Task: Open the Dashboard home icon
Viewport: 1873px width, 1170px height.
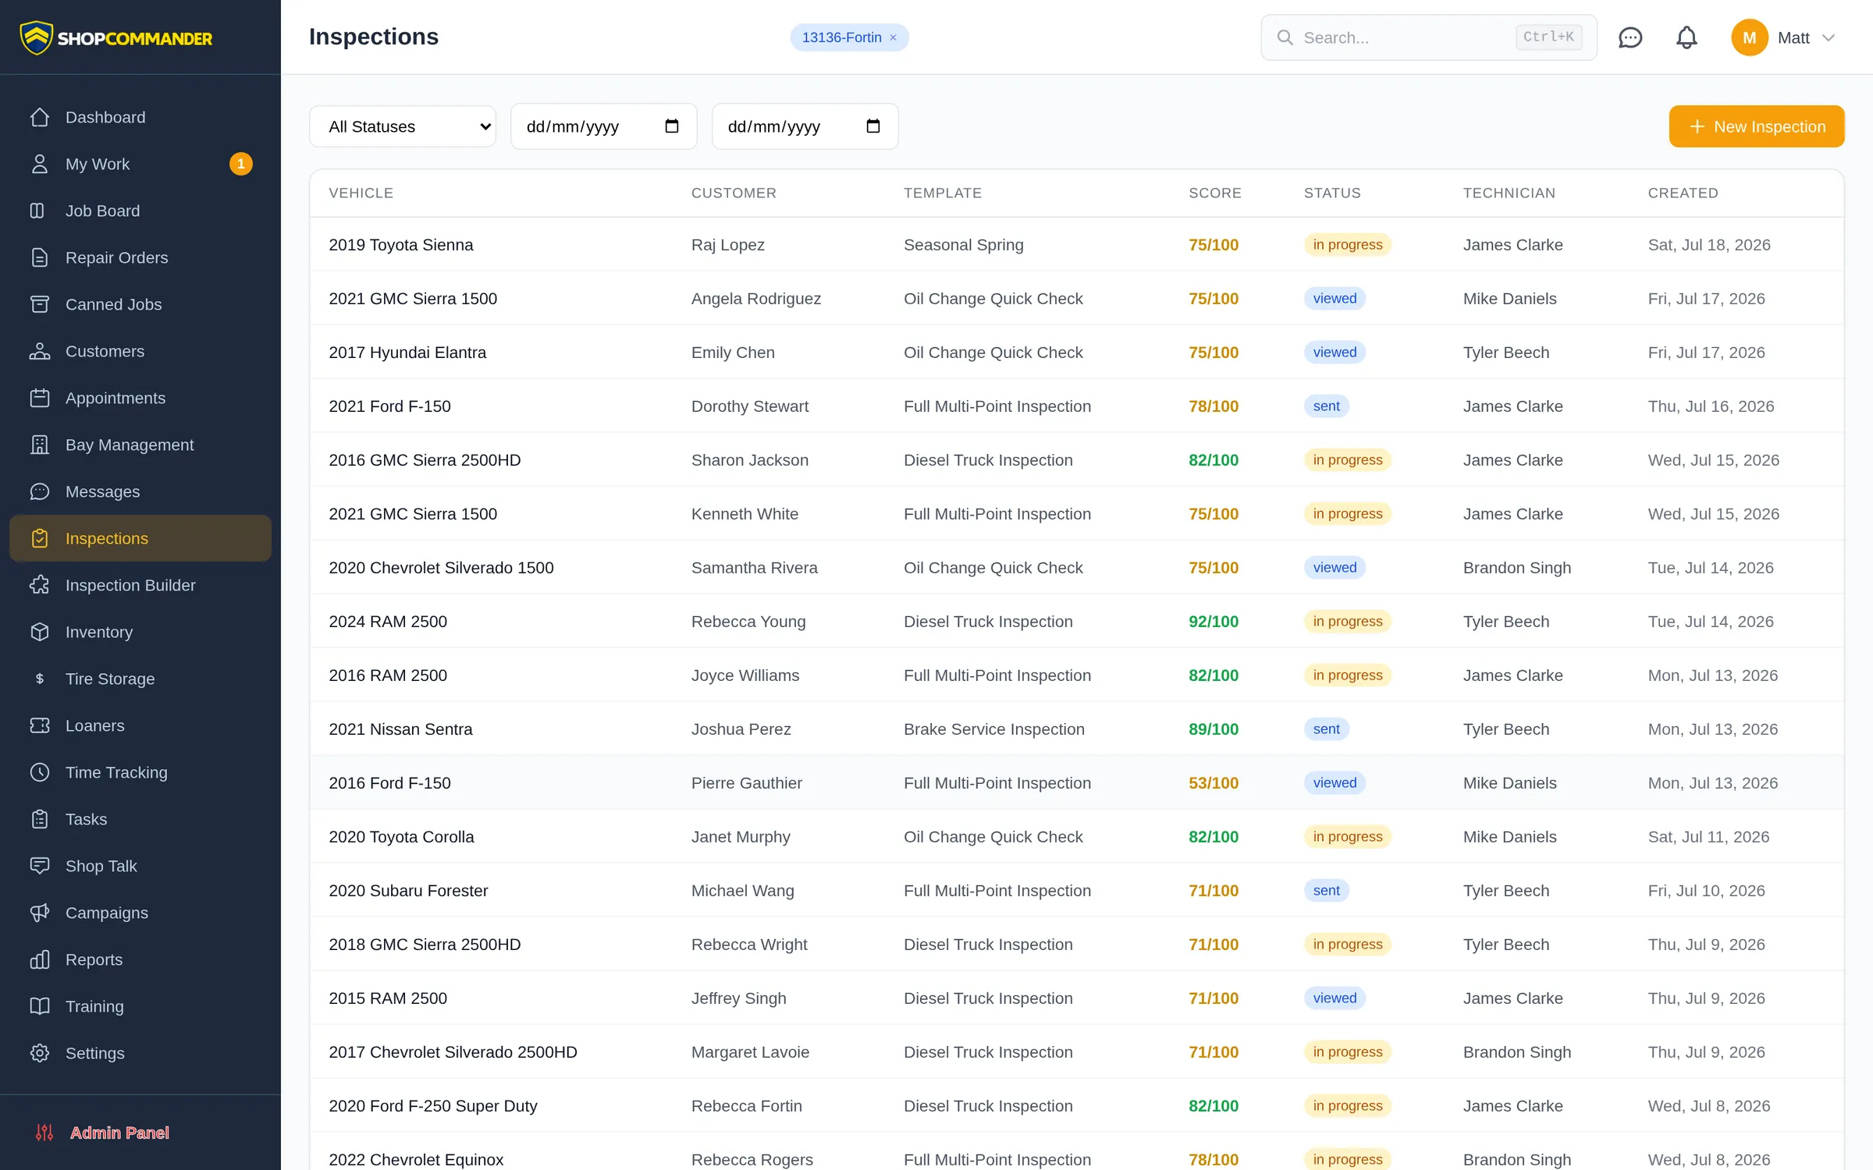Action: [x=40, y=117]
